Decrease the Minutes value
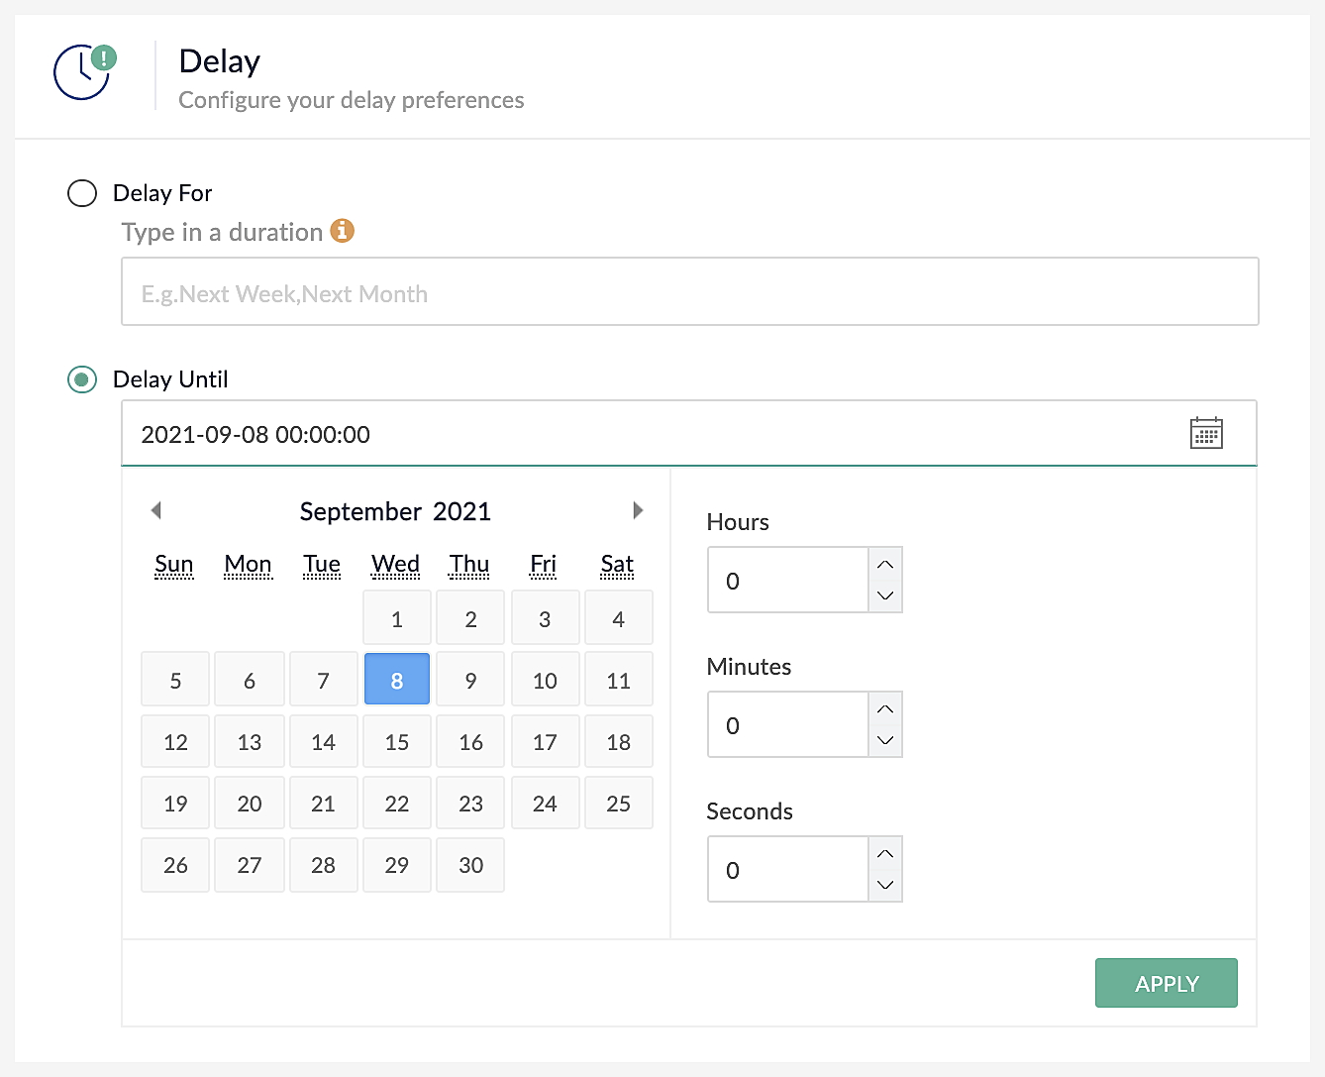Image resolution: width=1325 pixels, height=1077 pixels. pos(885,741)
